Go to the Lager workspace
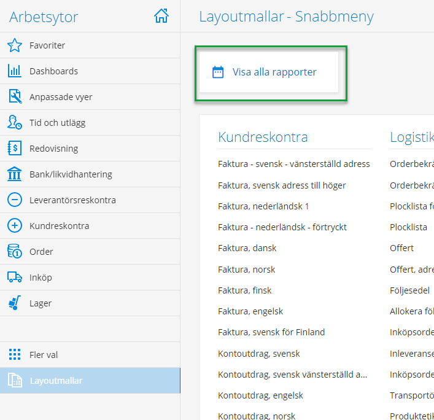Viewport: 434px width, 420px height. point(90,303)
